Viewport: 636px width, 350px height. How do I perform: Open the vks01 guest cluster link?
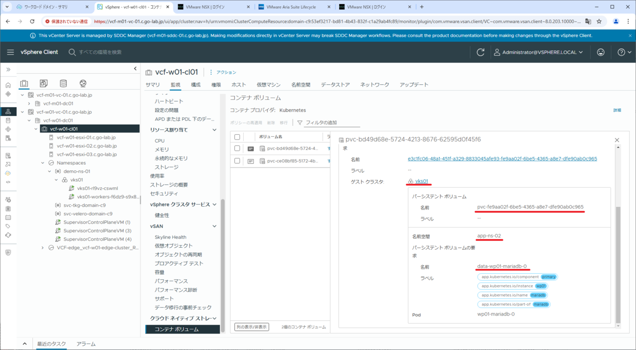coord(422,181)
